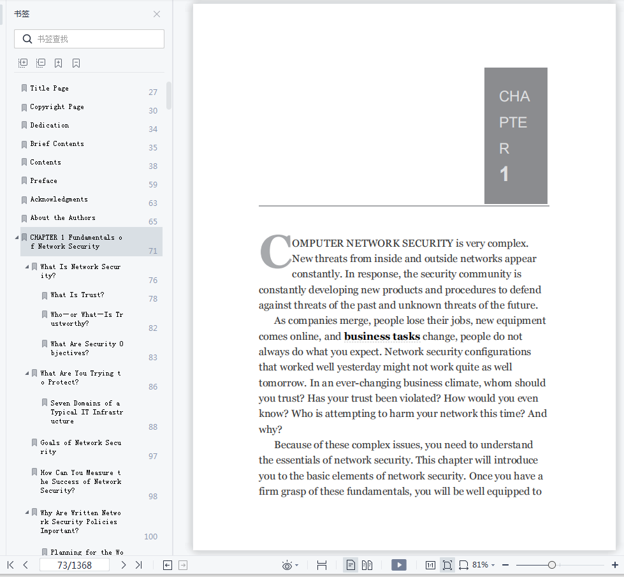The image size is (624, 577).
Task: Click the Planning for the Wo... bookmark
Action: click(x=87, y=552)
